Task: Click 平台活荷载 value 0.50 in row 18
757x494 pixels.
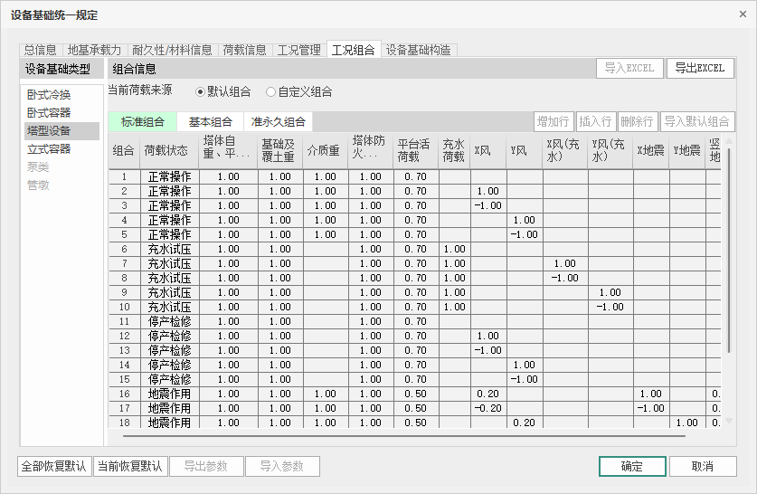Action: coord(416,423)
